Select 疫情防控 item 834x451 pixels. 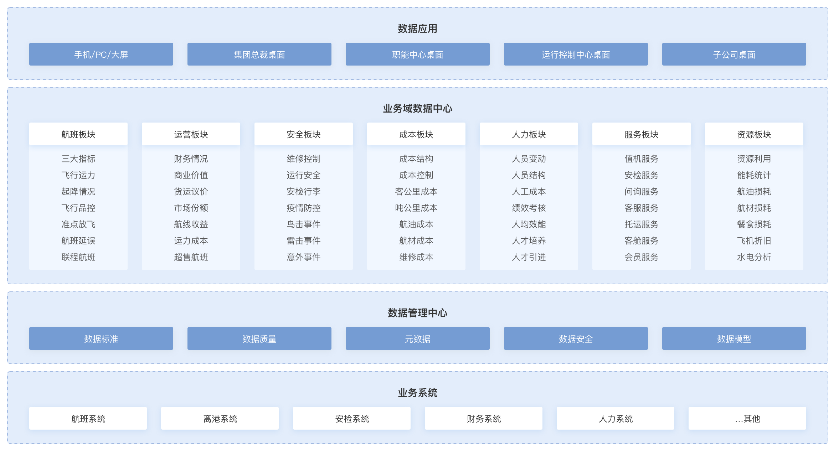pos(304,208)
